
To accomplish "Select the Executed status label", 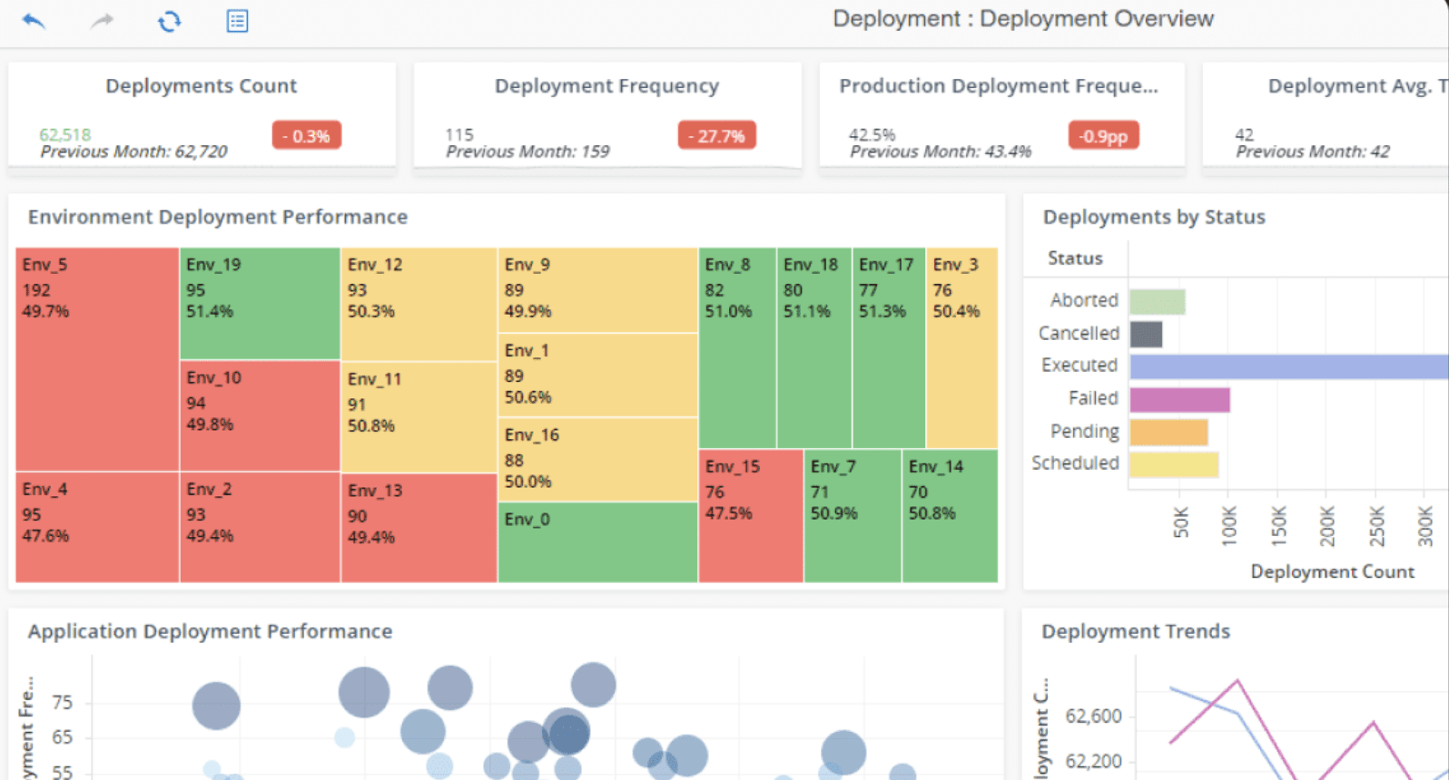I will [1079, 365].
